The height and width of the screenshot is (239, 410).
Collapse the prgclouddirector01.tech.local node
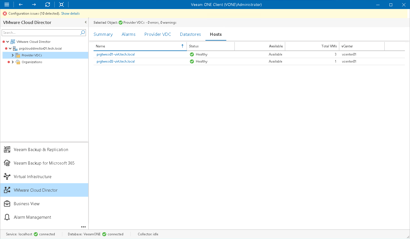[x=10, y=48]
